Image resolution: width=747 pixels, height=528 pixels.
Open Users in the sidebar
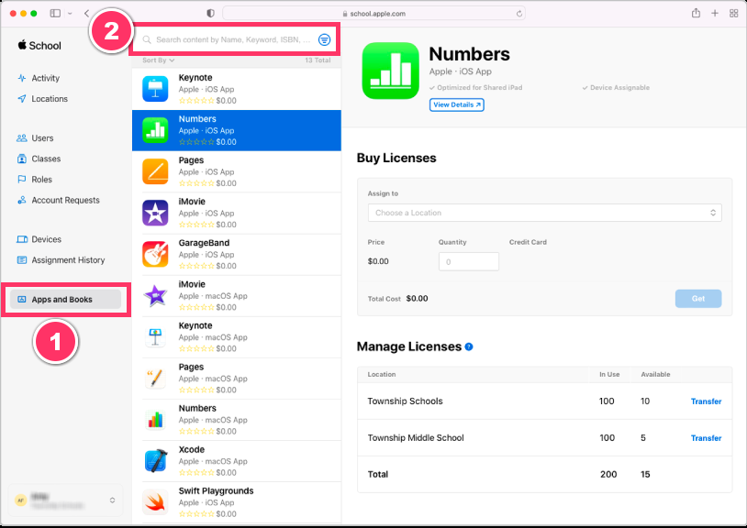tap(42, 138)
